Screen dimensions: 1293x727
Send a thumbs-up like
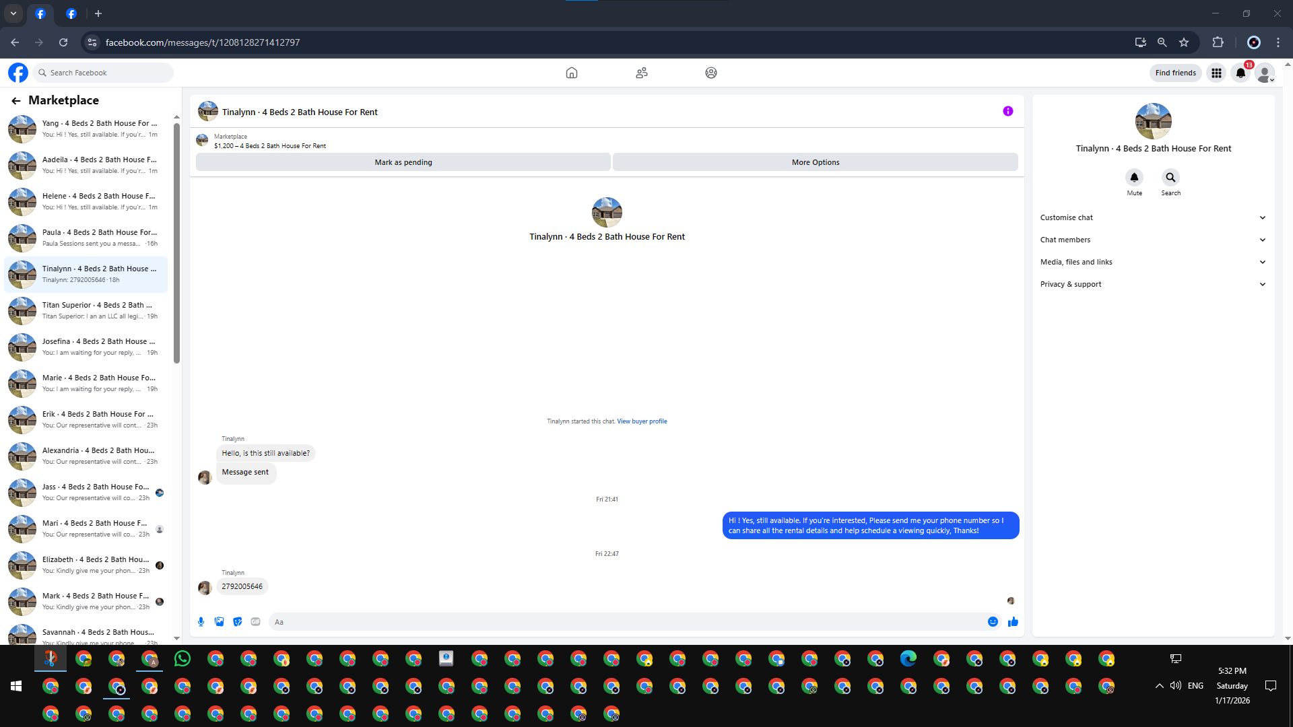[x=1013, y=621]
